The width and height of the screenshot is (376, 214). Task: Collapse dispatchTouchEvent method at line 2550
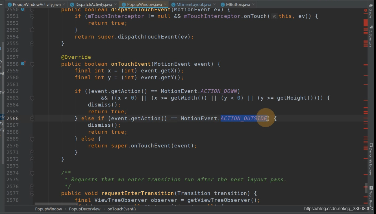click(x=32, y=10)
